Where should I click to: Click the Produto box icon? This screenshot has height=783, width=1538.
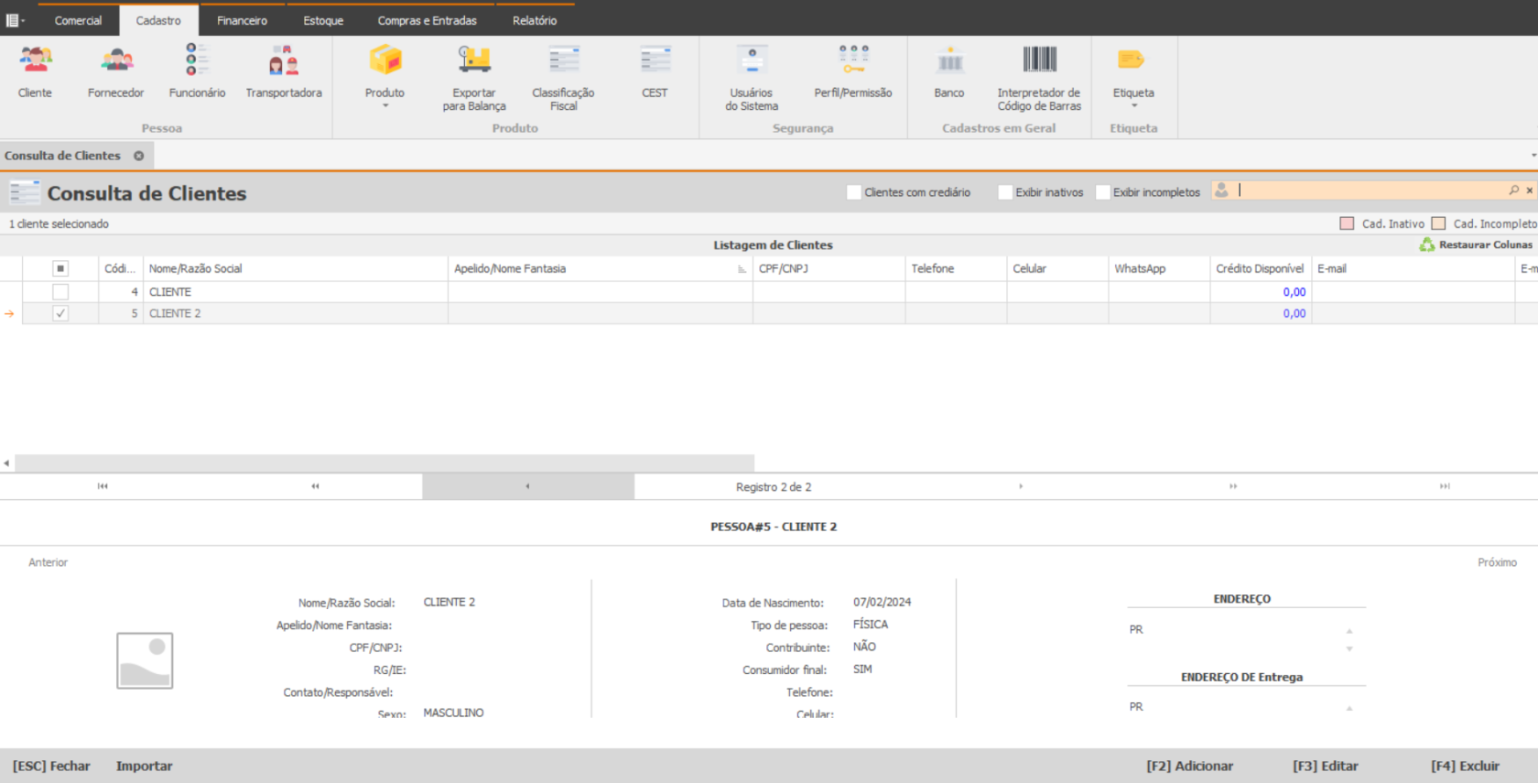point(384,60)
